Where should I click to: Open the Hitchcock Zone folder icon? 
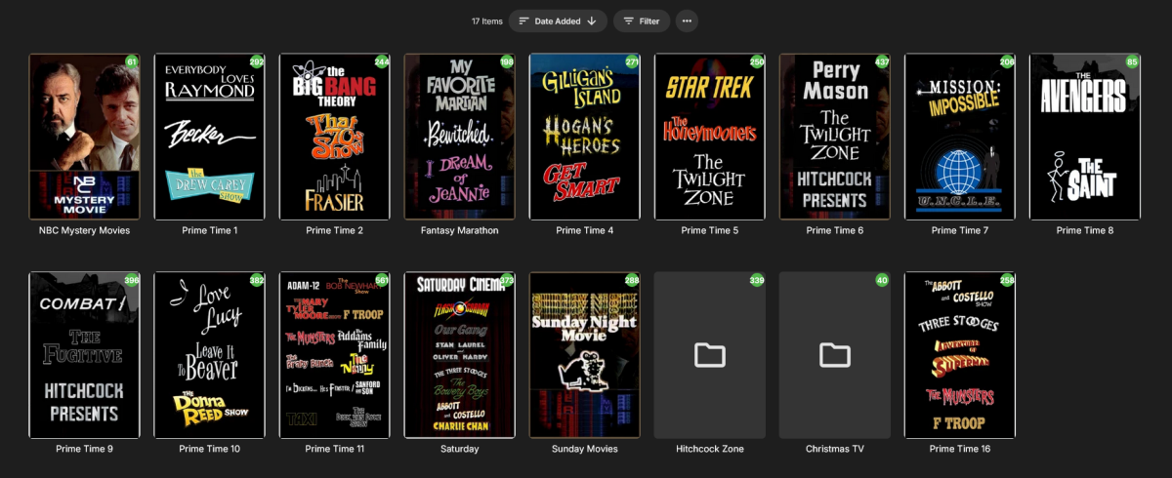pyautogui.click(x=709, y=355)
